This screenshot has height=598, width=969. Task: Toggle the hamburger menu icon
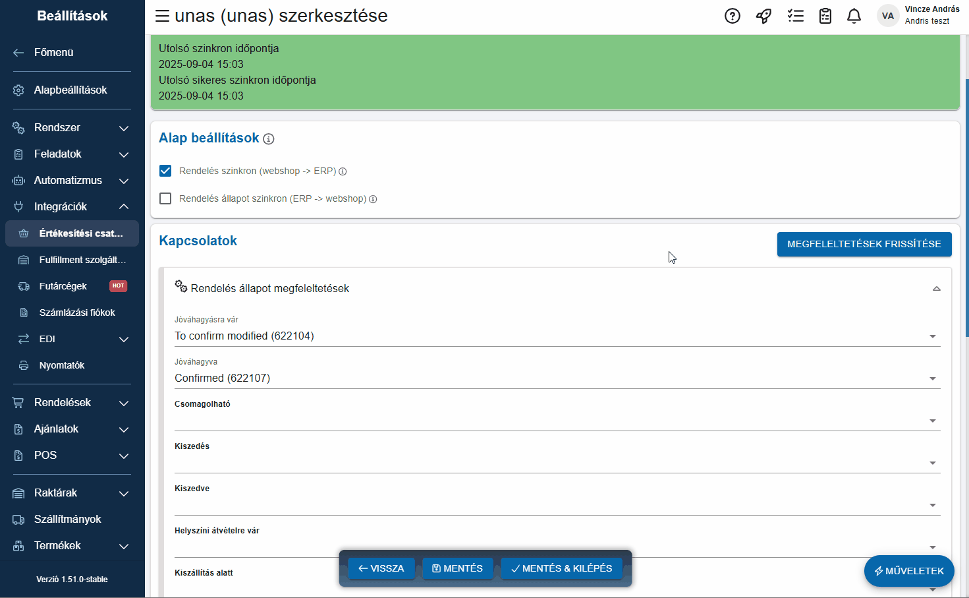pos(162,16)
